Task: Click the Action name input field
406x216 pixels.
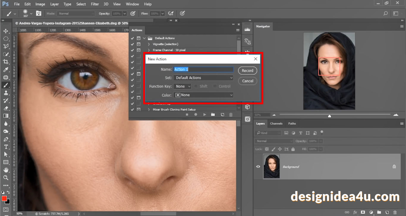Action: (x=203, y=70)
